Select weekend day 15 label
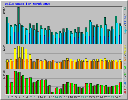 coord(60,97)
